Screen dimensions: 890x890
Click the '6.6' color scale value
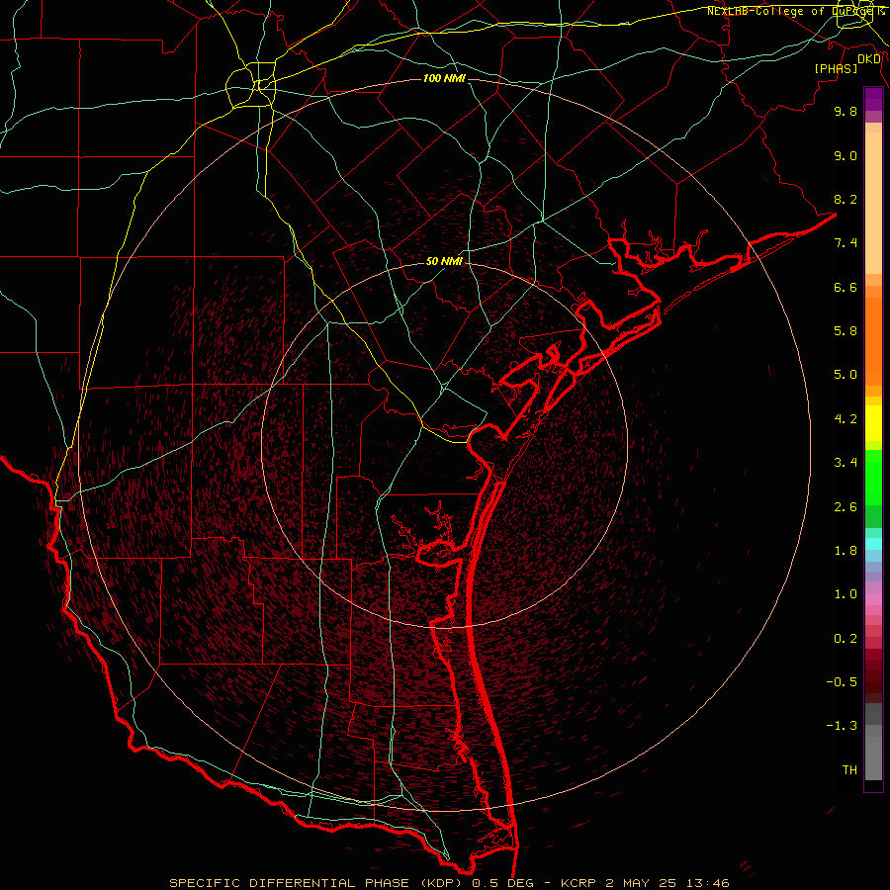tap(845, 287)
